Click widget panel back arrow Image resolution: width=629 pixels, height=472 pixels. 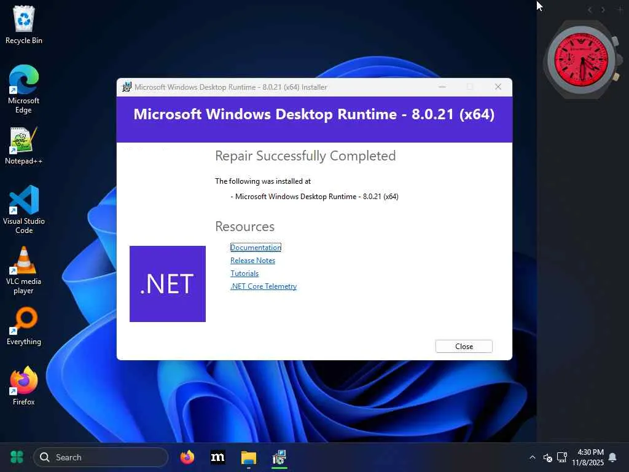(x=590, y=10)
